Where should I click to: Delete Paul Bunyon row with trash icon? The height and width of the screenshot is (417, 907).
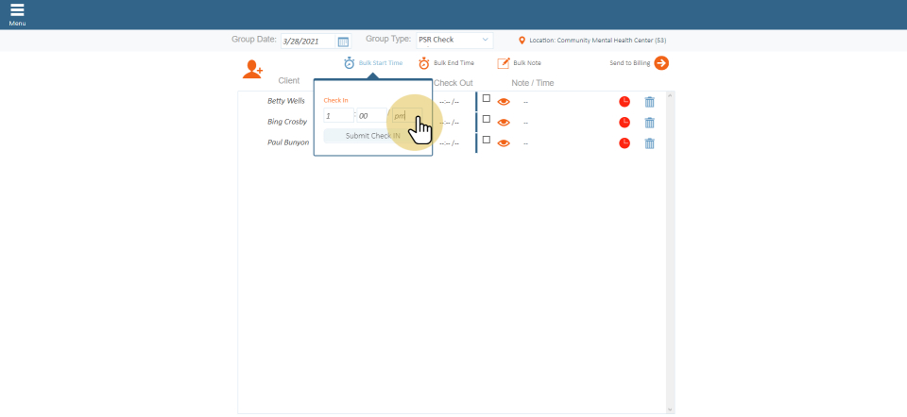(x=649, y=143)
